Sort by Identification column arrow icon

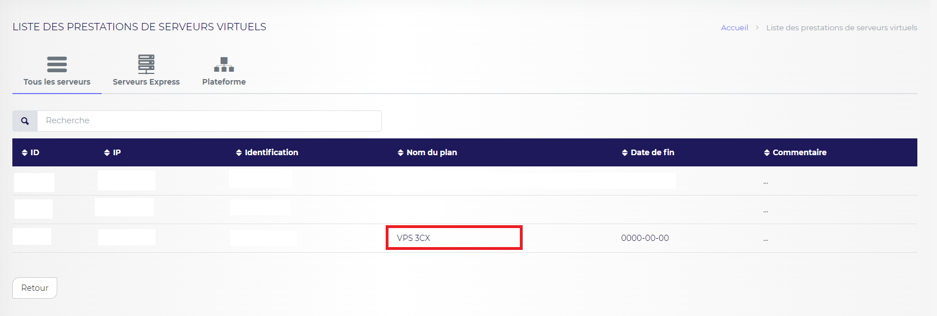pyautogui.click(x=239, y=152)
